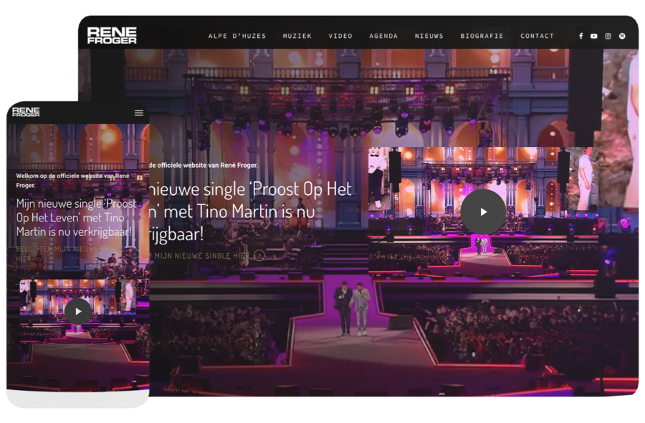Open the Contact menu item
Image resolution: width=645 pixels, height=423 pixels.
(x=537, y=37)
